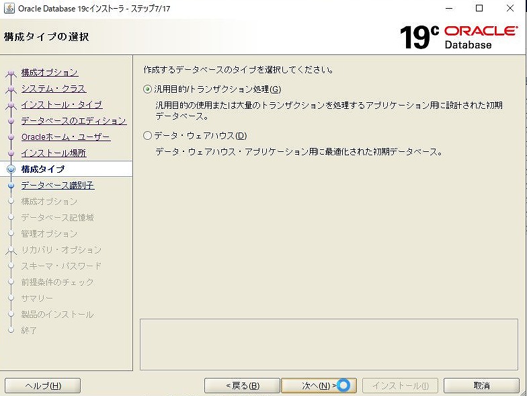527x396 pixels.
Task: Open インストール・タイプ step
Action: click(62, 105)
